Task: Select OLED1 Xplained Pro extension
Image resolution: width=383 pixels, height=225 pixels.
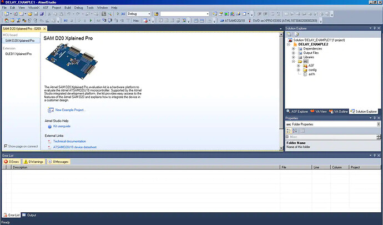Action: point(18,54)
